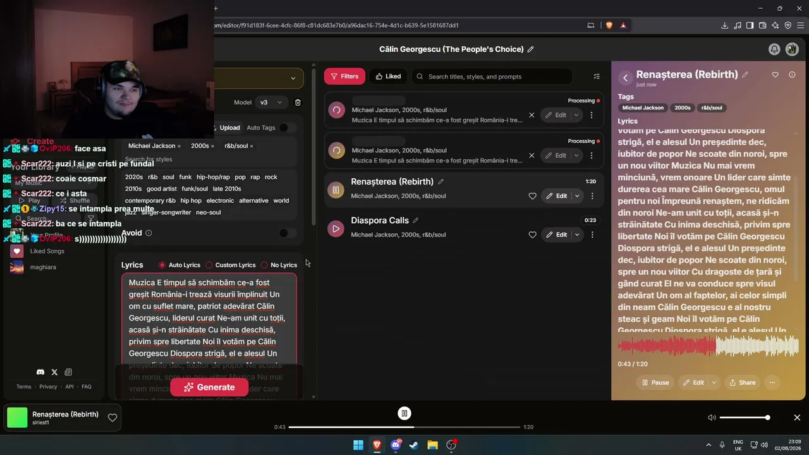Image resolution: width=809 pixels, height=455 pixels.
Task: Pause the song from the detail panel
Action: [655, 382]
